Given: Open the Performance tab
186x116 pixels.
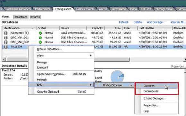Looking at the screenshot, I should coord(43,9).
